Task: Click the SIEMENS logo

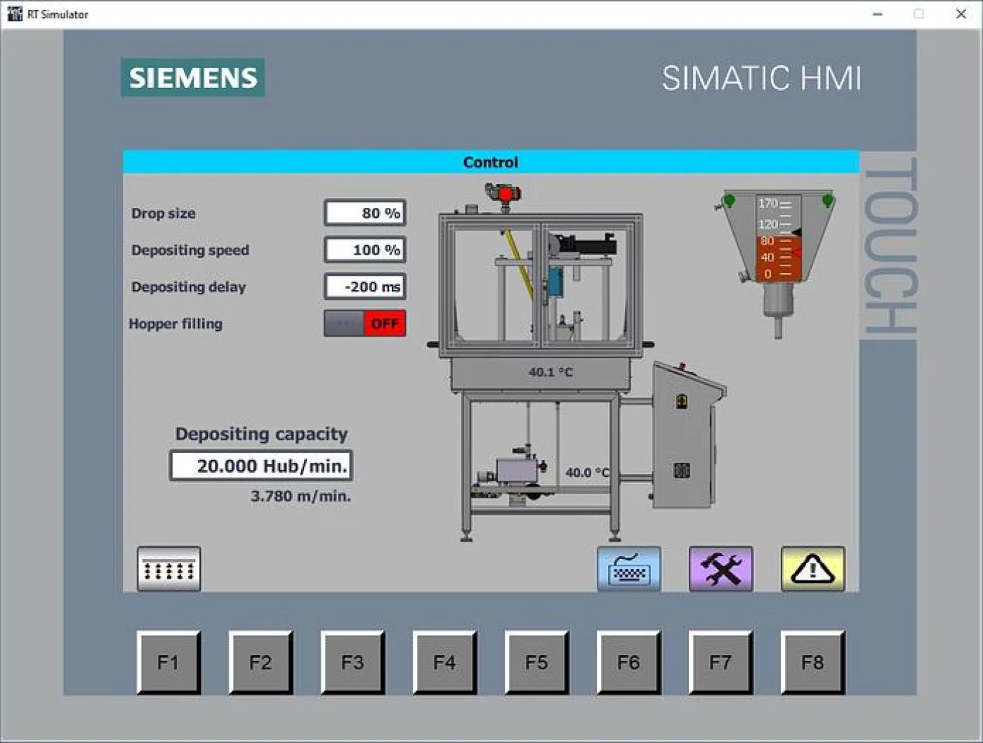Action: coord(193,77)
